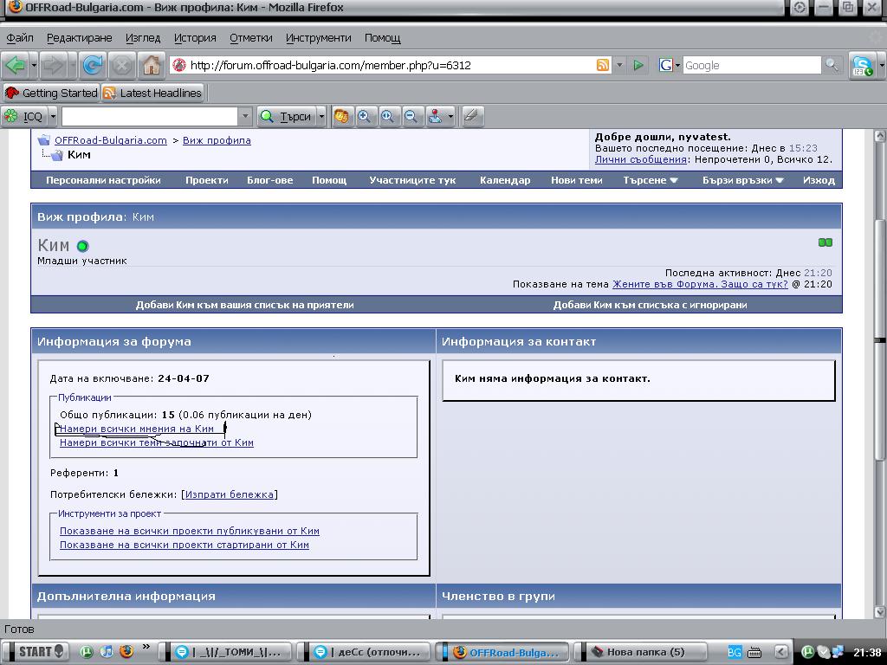The image size is (887, 665).
Task: Click the green Go arrow beside the address bar
Action: 638,65
